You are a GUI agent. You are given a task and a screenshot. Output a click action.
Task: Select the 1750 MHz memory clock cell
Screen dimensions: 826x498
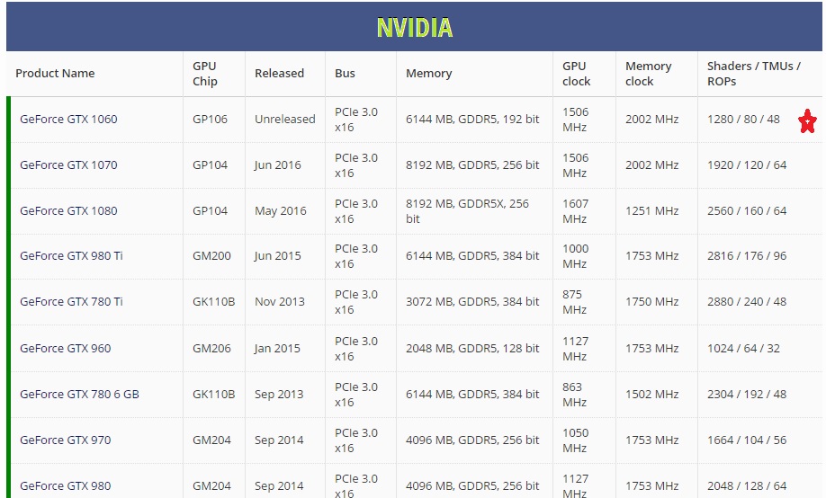click(x=652, y=302)
